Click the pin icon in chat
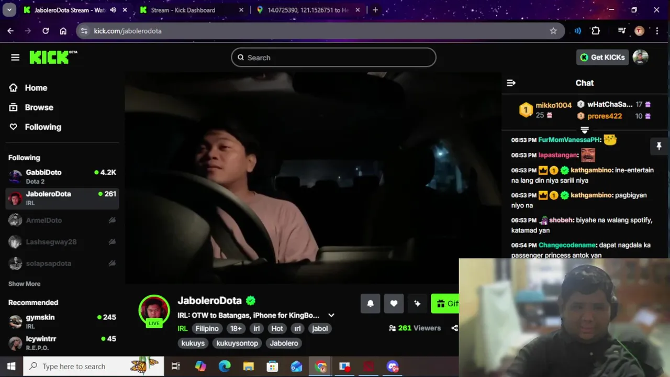This screenshot has height=377, width=670. pyautogui.click(x=659, y=146)
